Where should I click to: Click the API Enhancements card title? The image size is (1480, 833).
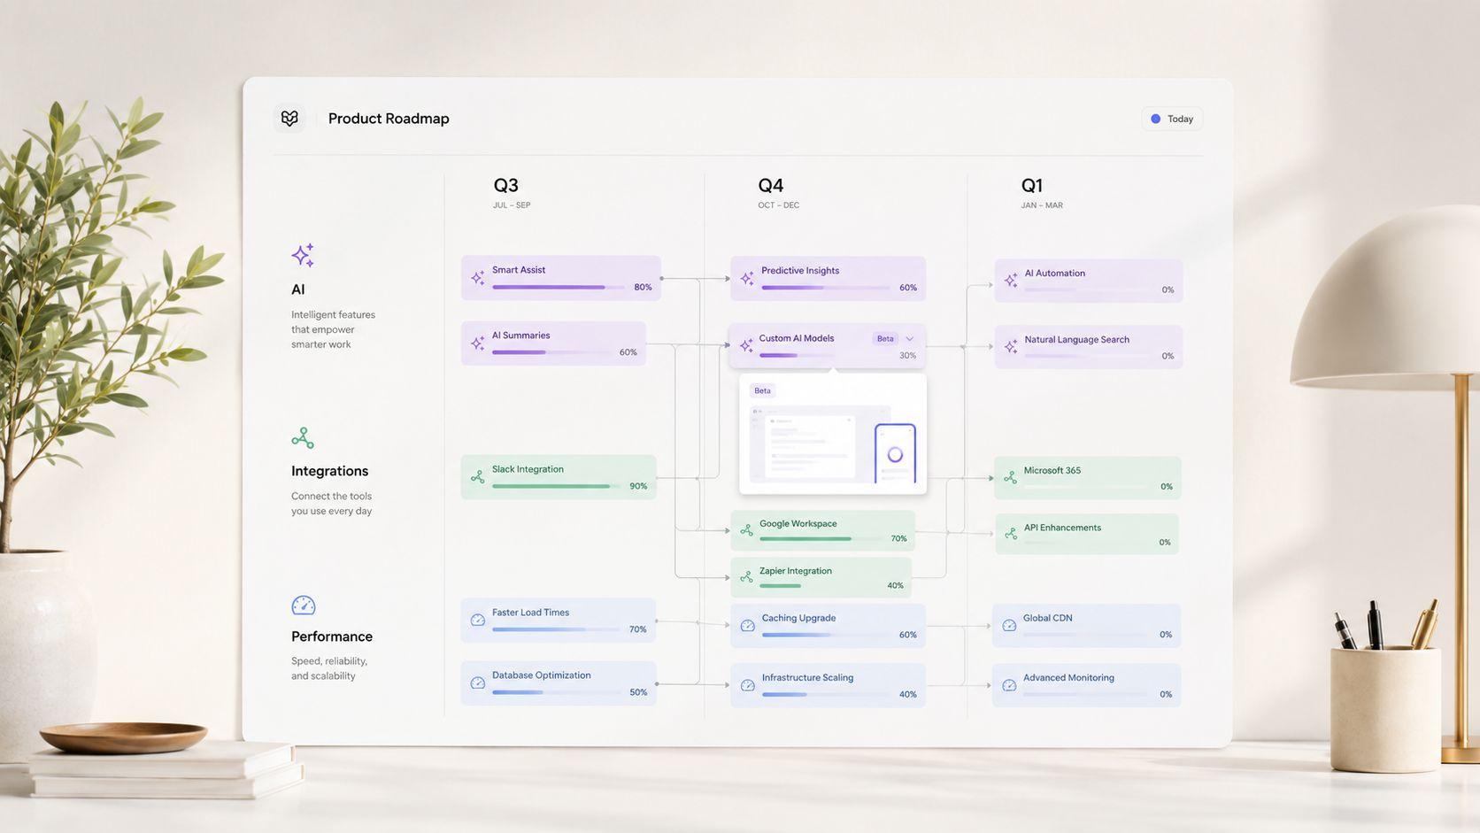pyautogui.click(x=1062, y=528)
